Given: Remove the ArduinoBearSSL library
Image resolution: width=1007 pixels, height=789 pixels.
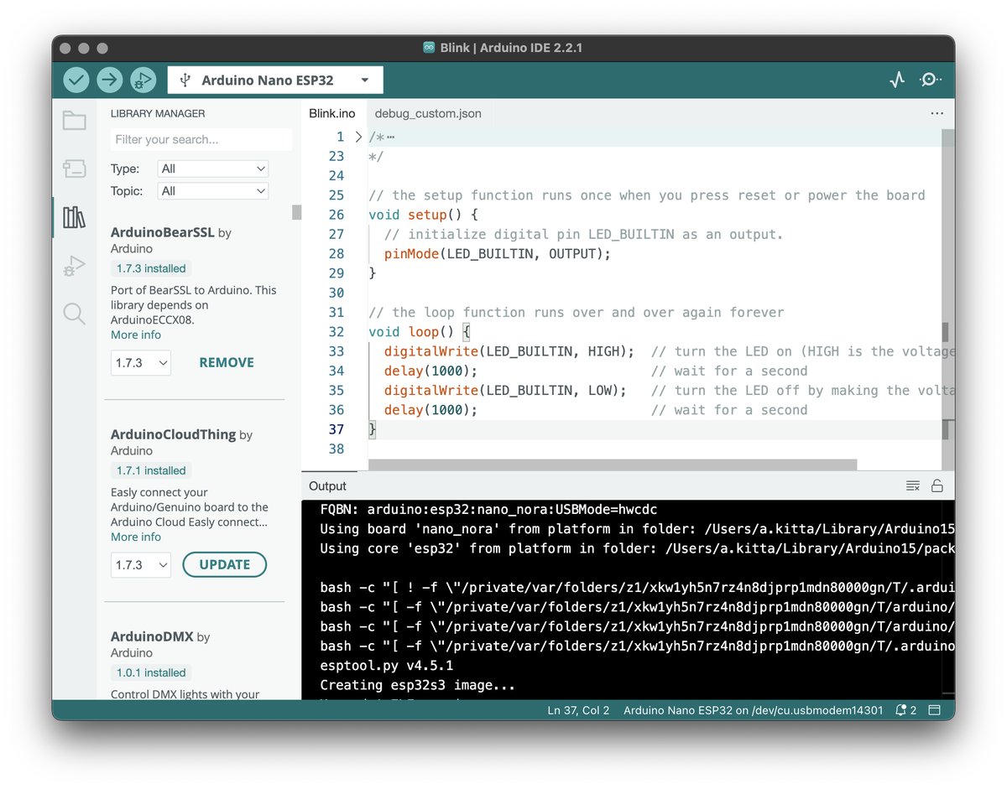Looking at the screenshot, I should 226,362.
